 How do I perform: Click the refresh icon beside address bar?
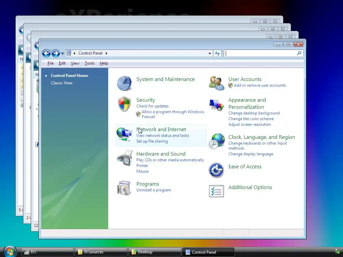point(217,53)
